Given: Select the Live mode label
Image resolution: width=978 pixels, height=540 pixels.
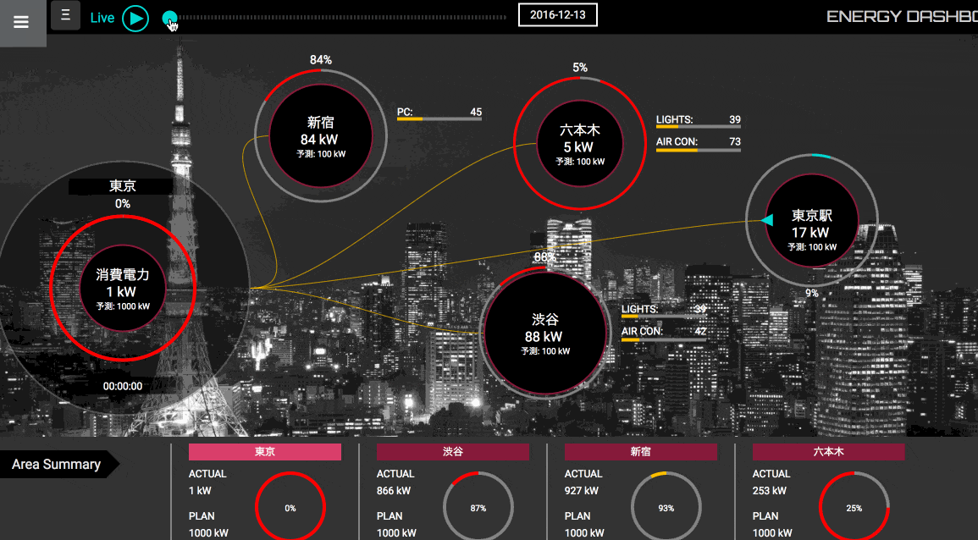Looking at the screenshot, I should click(102, 18).
